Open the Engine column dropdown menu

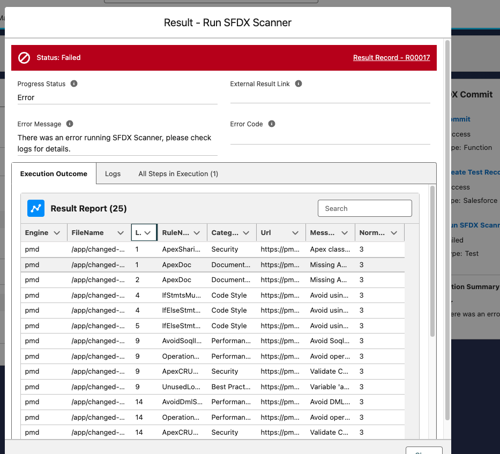click(x=57, y=233)
